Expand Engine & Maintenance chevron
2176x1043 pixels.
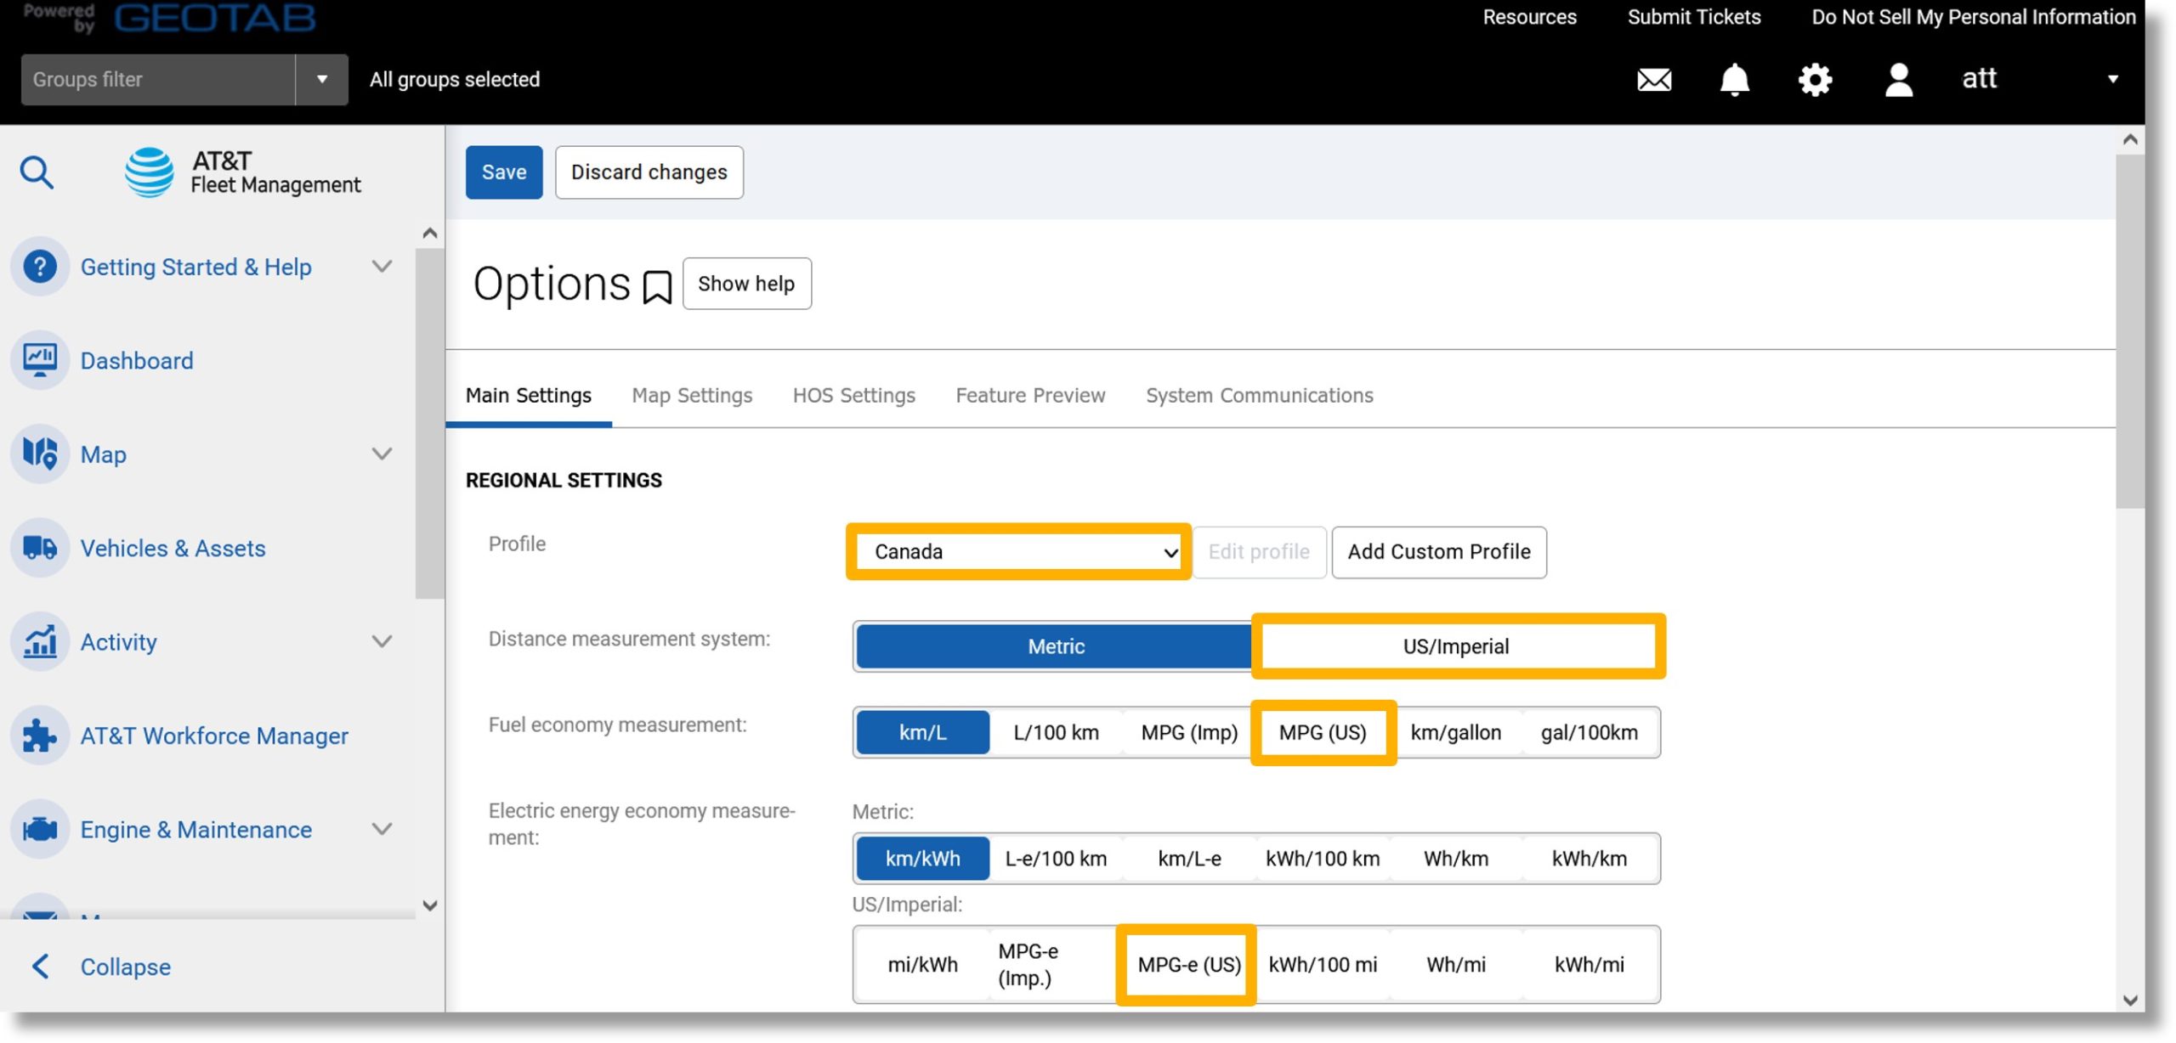tap(382, 829)
